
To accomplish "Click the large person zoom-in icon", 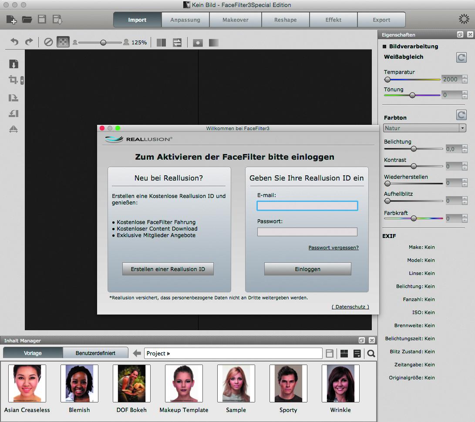I will [126, 42].
